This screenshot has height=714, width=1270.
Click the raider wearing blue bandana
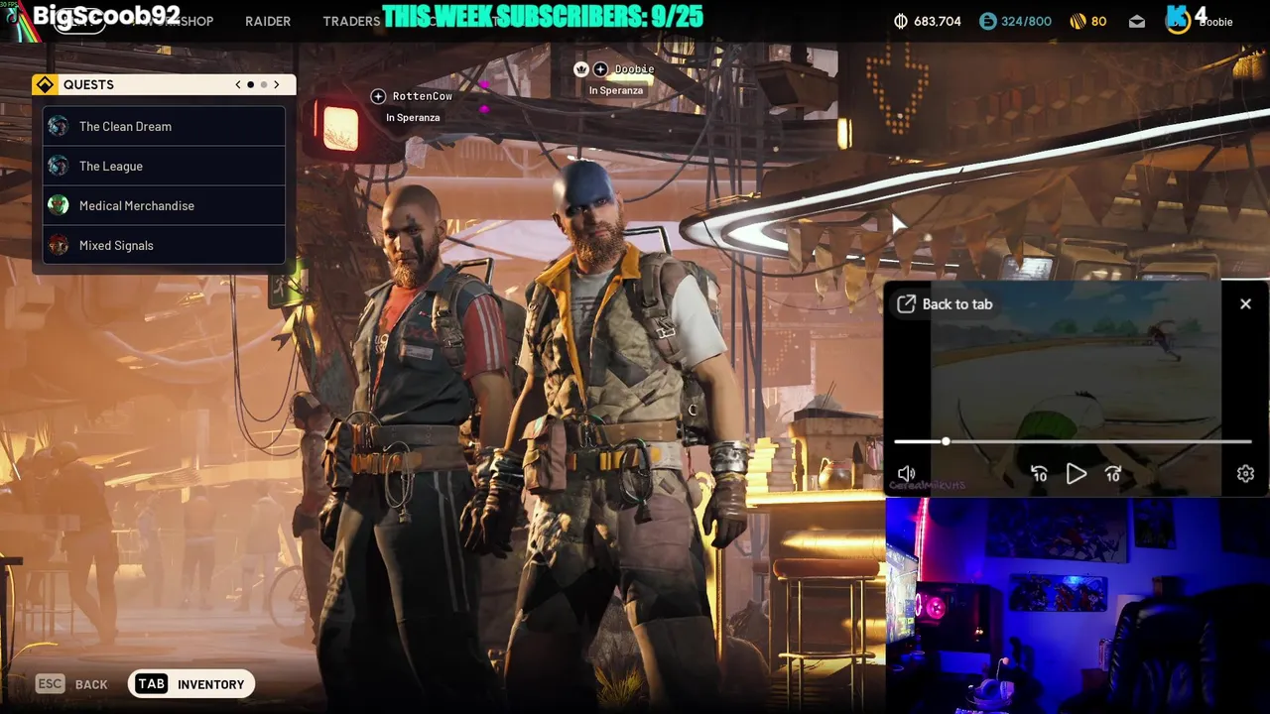coord(620,436)
